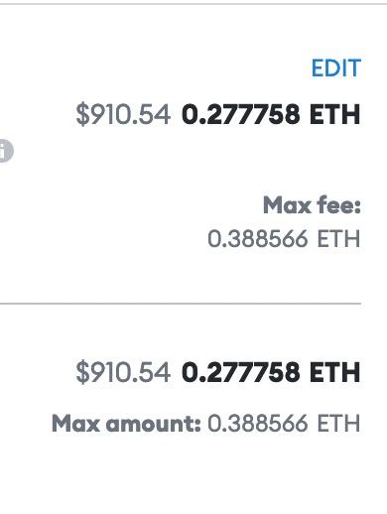
Task: Click 0.388566 number beside Max amount
Action: [x=258, y=424]
